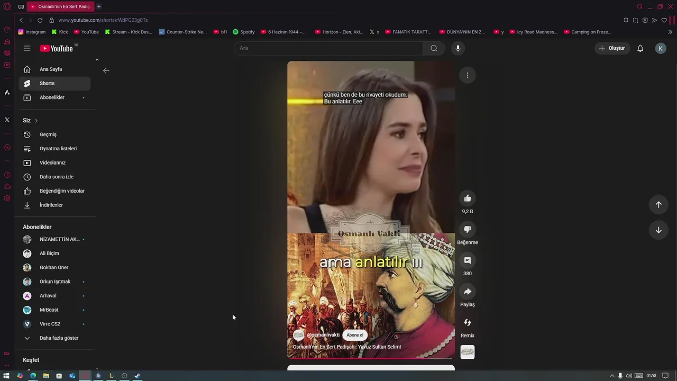
Task: Go to previous Short with up arrow
Action: 658,205
